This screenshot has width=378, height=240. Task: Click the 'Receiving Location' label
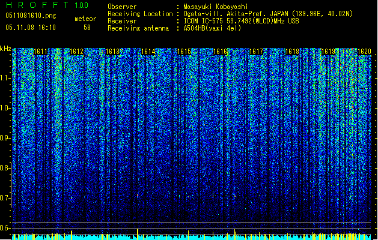click(140, 14)
